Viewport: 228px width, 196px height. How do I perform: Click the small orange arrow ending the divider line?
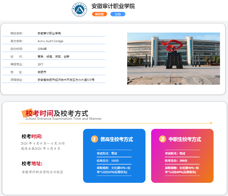(211, 123)
